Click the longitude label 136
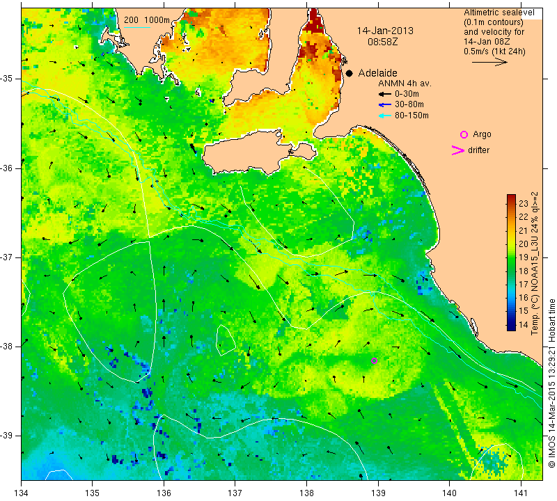This screenshot has width=557, height=501. (164, 493)
